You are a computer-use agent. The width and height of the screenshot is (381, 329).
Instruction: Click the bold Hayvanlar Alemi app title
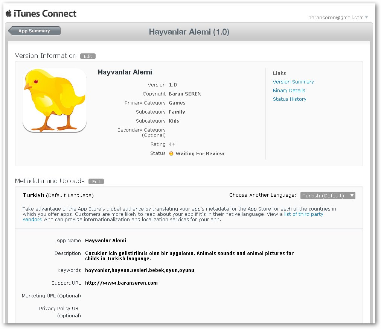[x=125, y=72]
